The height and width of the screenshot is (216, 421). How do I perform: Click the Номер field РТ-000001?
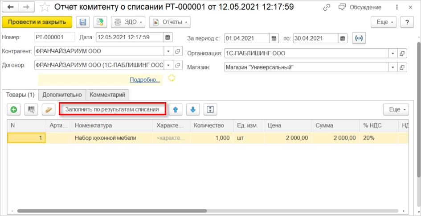pyautogui.click(x=54, y=37)
